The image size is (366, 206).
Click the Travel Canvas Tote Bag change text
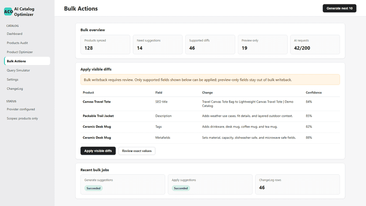pyautogui.click(x=248, y=104)
